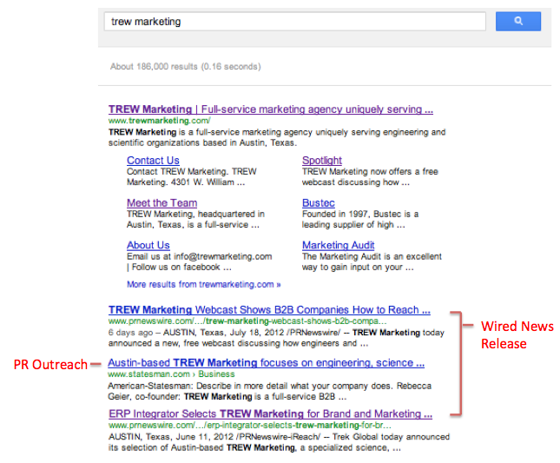Open the About Us sitelink
The image size is (560, 463).
click(148, 245)
